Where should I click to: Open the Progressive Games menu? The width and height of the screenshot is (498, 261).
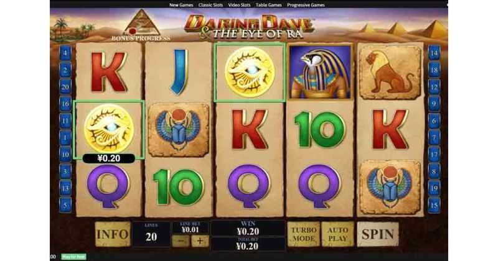coord(306,5)
